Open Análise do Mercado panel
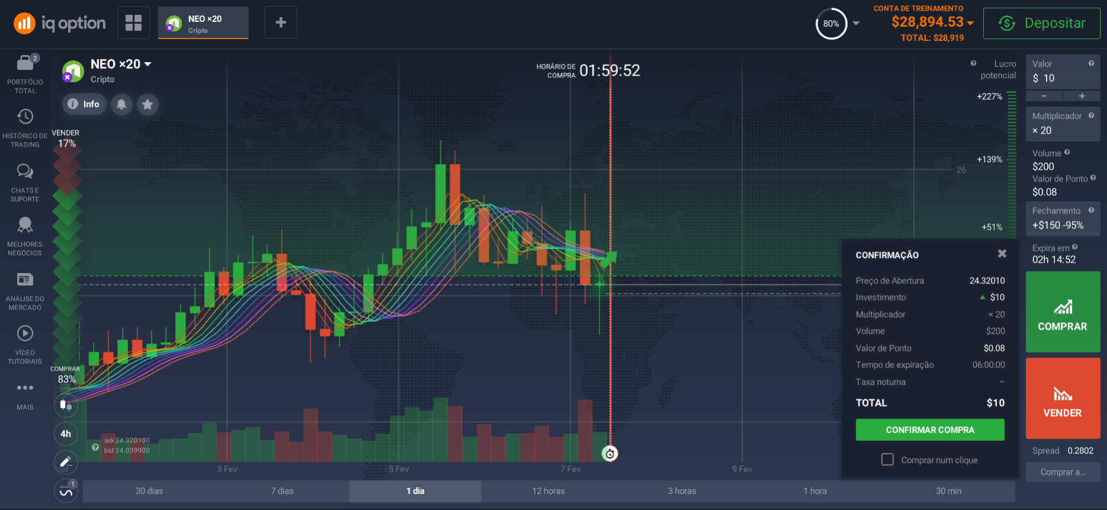Screen dimensions: 1107x510 pyautogui.click(x=25, y=291)
